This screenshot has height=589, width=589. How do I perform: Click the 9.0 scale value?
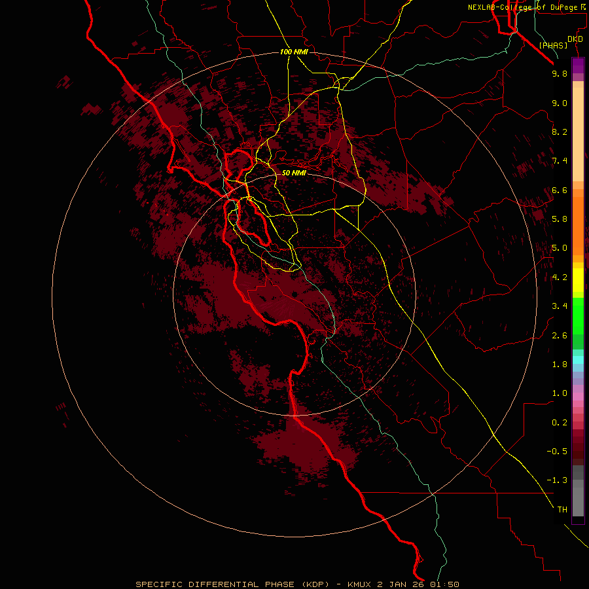(560, 103)
